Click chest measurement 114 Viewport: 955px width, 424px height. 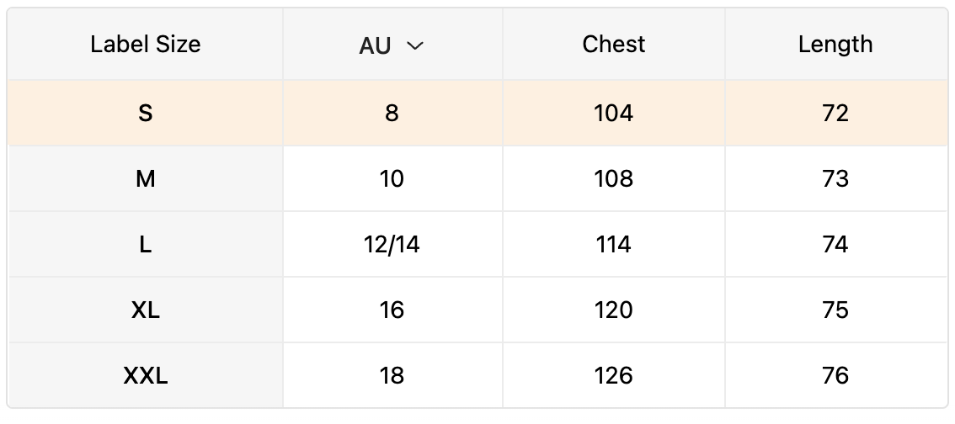[613, 244]
